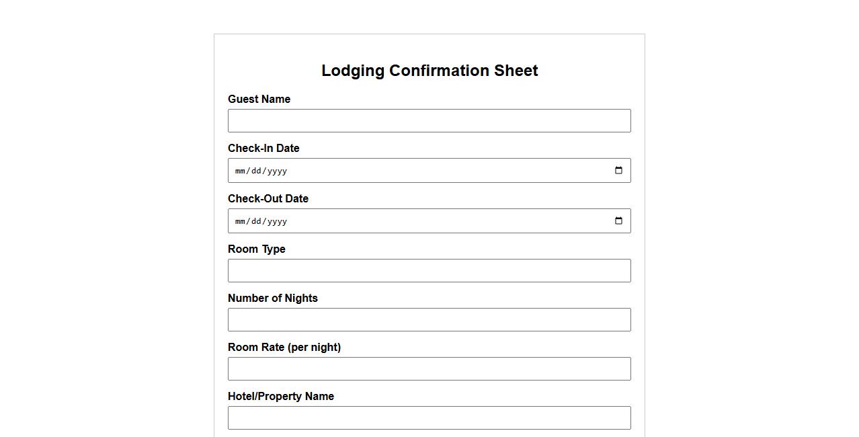Select year segment of Check-In Date
859x437 pixels.
277,171
